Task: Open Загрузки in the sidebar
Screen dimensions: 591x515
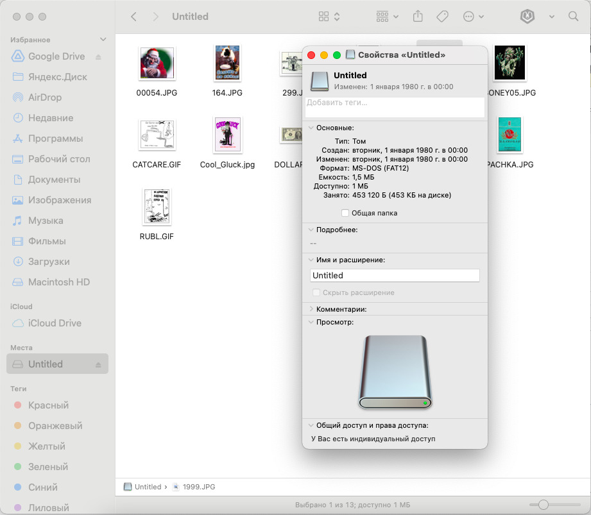Action: 49,262
